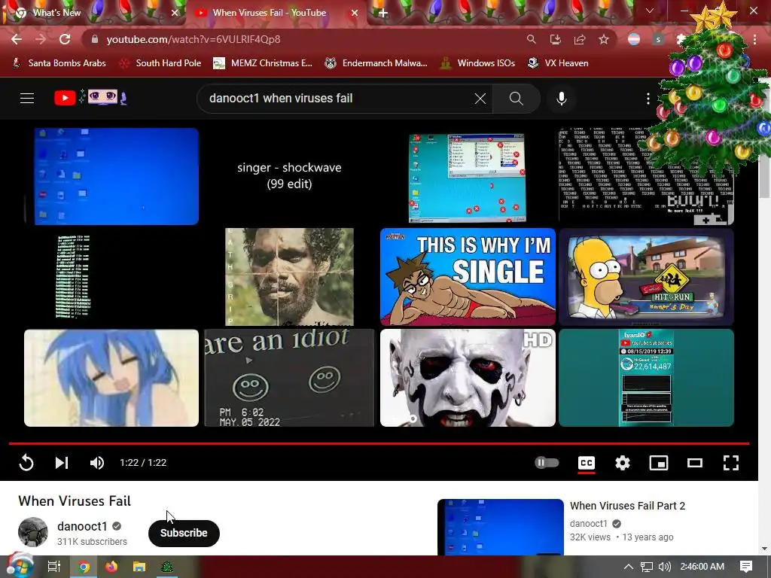771x578 pixels.
Task: Toggle the autoplay switch
Action: point(547,463)
